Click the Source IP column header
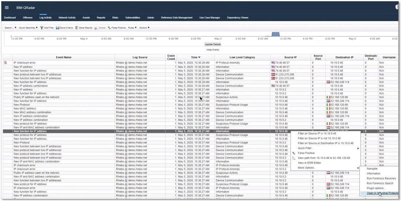The width and height of the screenshot is (402, 202). point(291,57)
